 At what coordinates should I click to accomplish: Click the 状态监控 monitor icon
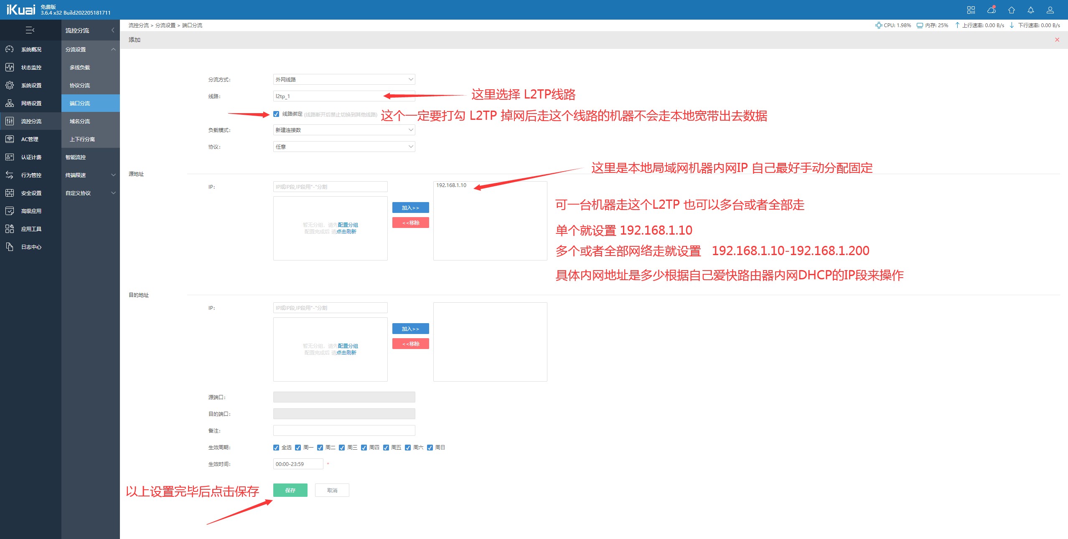tap(10, 67)
